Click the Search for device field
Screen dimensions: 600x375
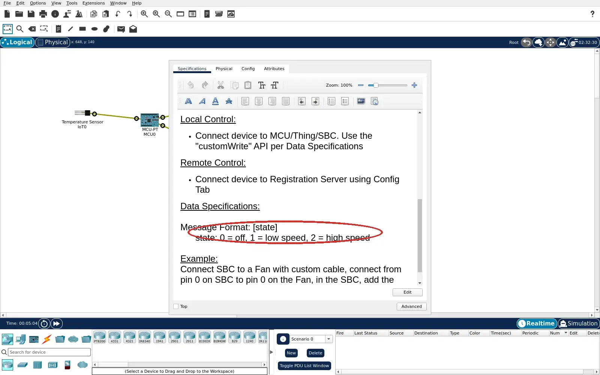49,352
